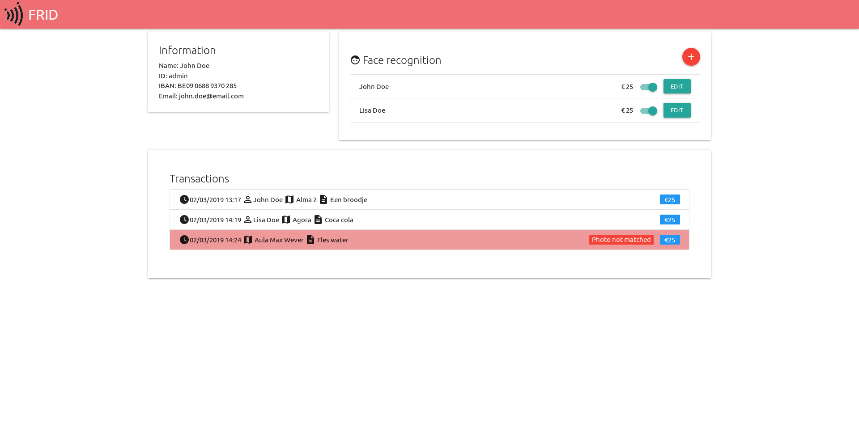859x423 pixels.
Task: Click the Een broodje description
Action: [x=349, y=200]
